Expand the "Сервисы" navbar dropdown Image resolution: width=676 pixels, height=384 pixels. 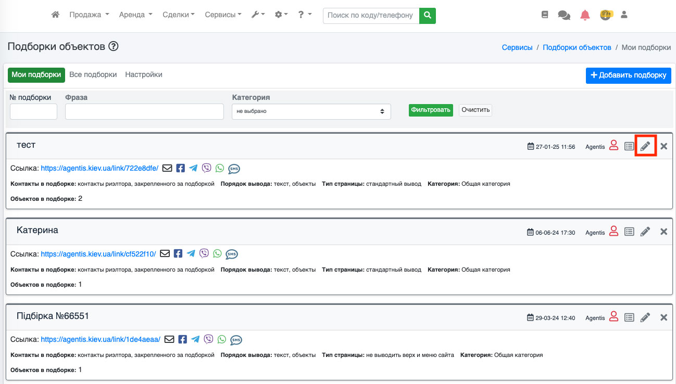coord(223,15)
